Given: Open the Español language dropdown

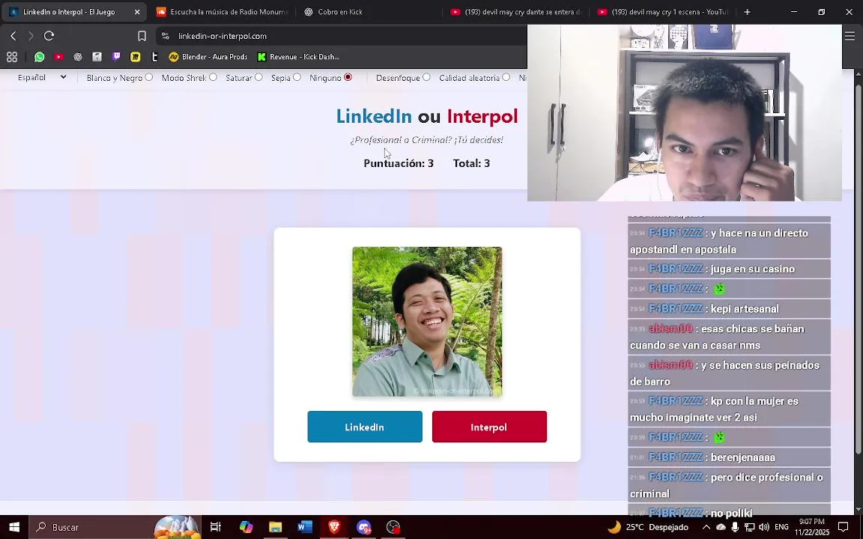Looking at the screenshot, I should pos(41,78).
